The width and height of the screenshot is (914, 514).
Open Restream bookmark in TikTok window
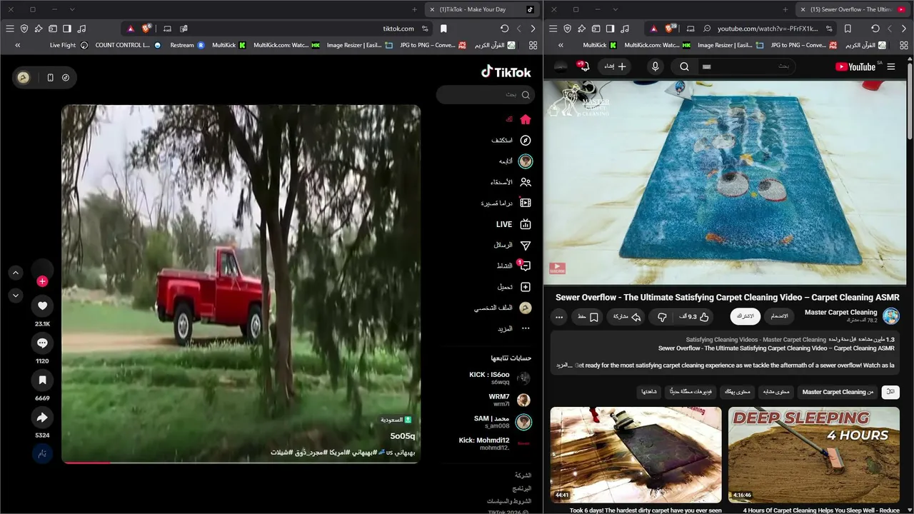point(187,45)
